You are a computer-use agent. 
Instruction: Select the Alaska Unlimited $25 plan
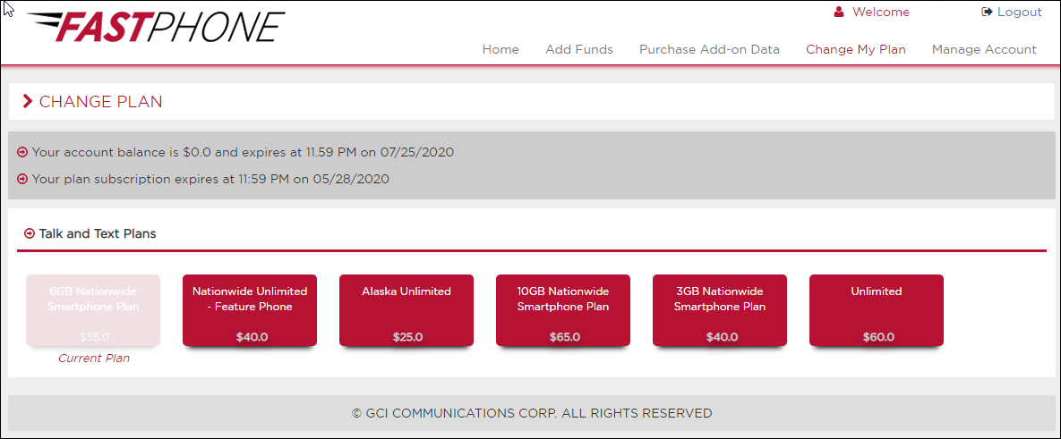pos(406,310)
